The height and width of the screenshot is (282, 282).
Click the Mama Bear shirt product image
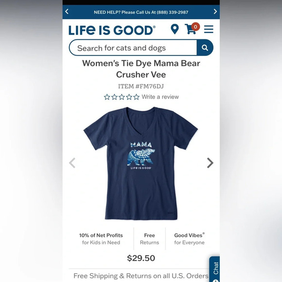[141, 163]
